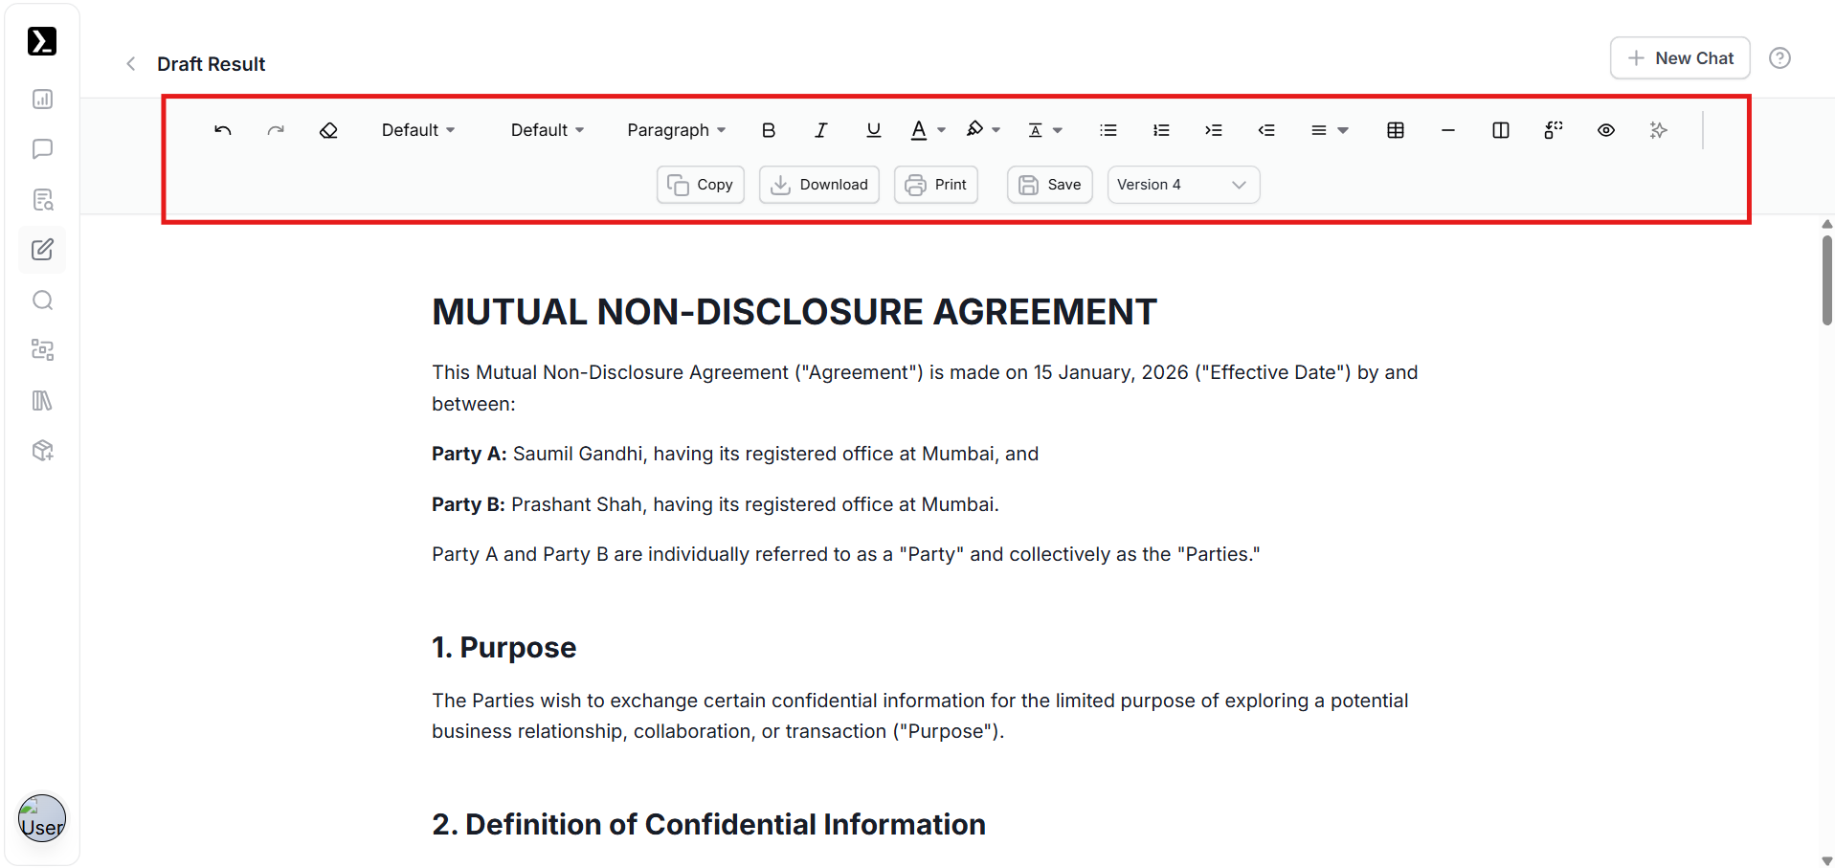Screen dimensions: 1835x868
Task: Open the text color picker
Action: (927, 130)
